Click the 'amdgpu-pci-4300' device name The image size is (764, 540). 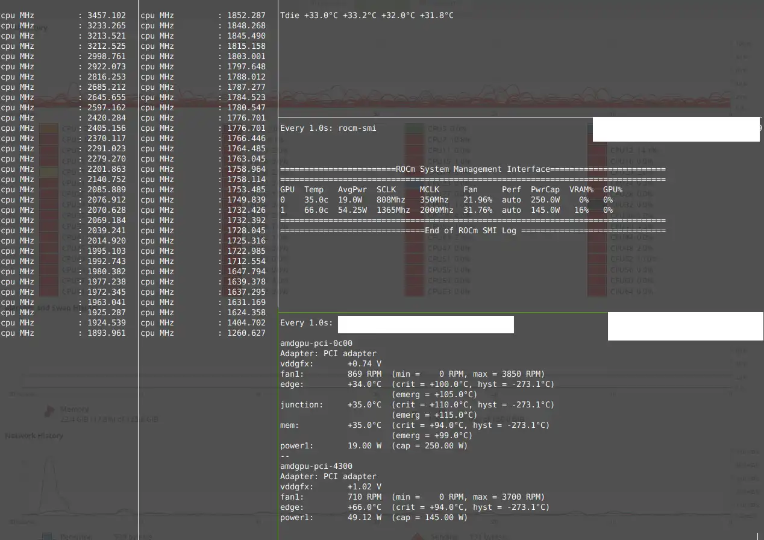tap(316, 466)
